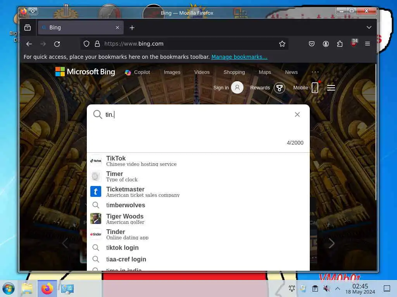Viewport: 397px width, 297px height.
Task: Choose the Tinder suggestion
Action: tap(198, 234)
